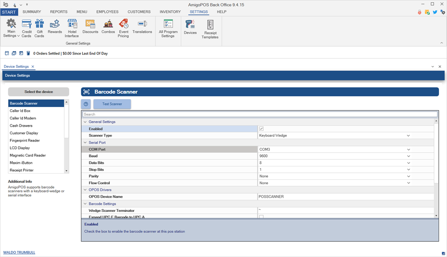This screenshot has height=257, width=447.
Task: Click WALDO TRUMBULL user link
Action: (19, 253)
